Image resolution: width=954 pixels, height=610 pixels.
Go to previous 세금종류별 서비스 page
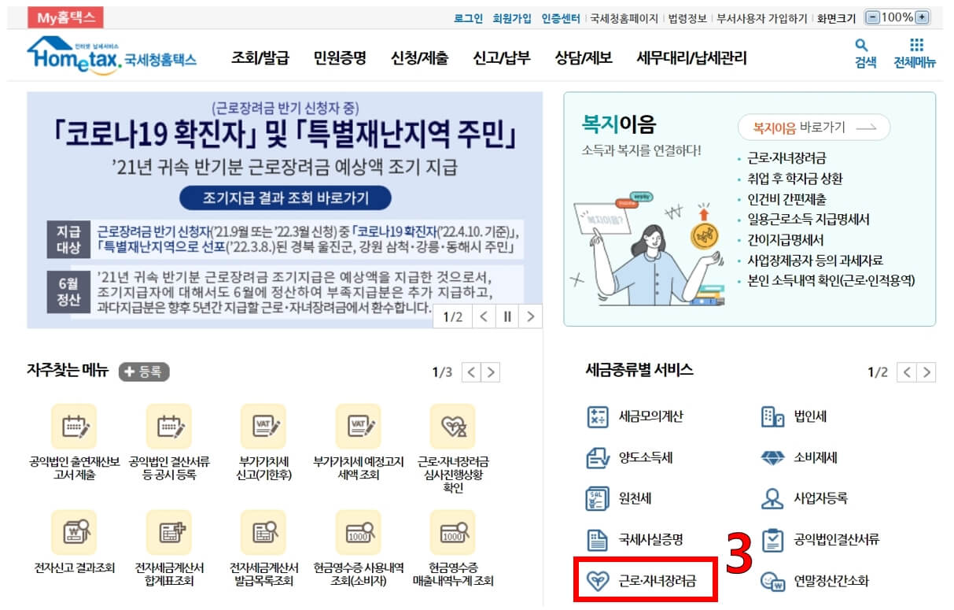[907, 372]
